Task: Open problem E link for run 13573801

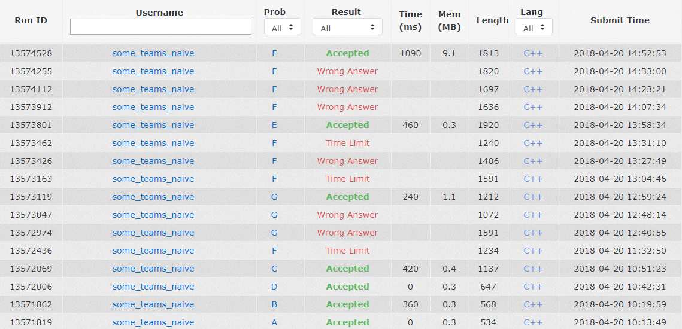Action: tap(274, 125)
